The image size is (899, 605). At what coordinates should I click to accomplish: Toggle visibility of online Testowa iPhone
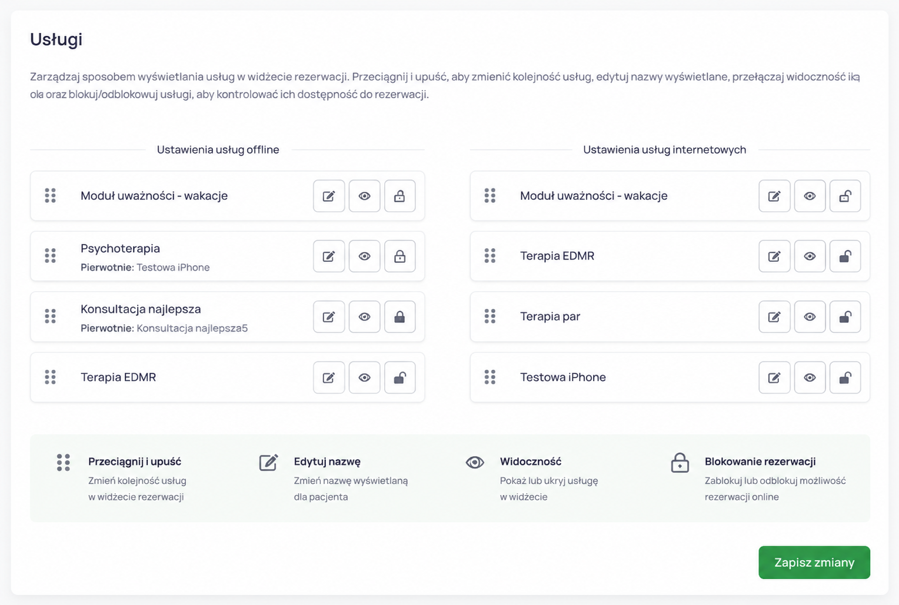point(810,377)
